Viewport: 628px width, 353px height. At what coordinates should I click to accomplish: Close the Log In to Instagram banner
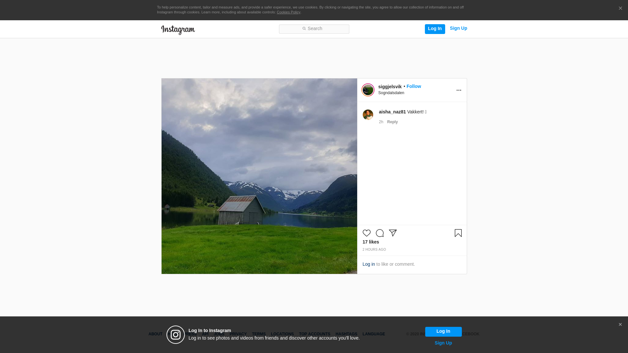tap(620, 325)
